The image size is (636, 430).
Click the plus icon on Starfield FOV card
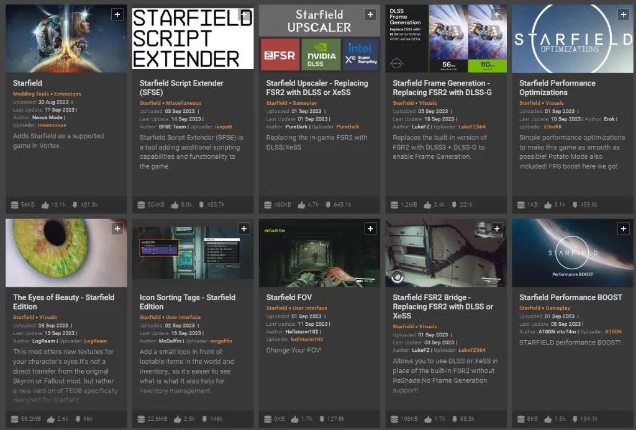pyautogui.click(x=370, y=228)
